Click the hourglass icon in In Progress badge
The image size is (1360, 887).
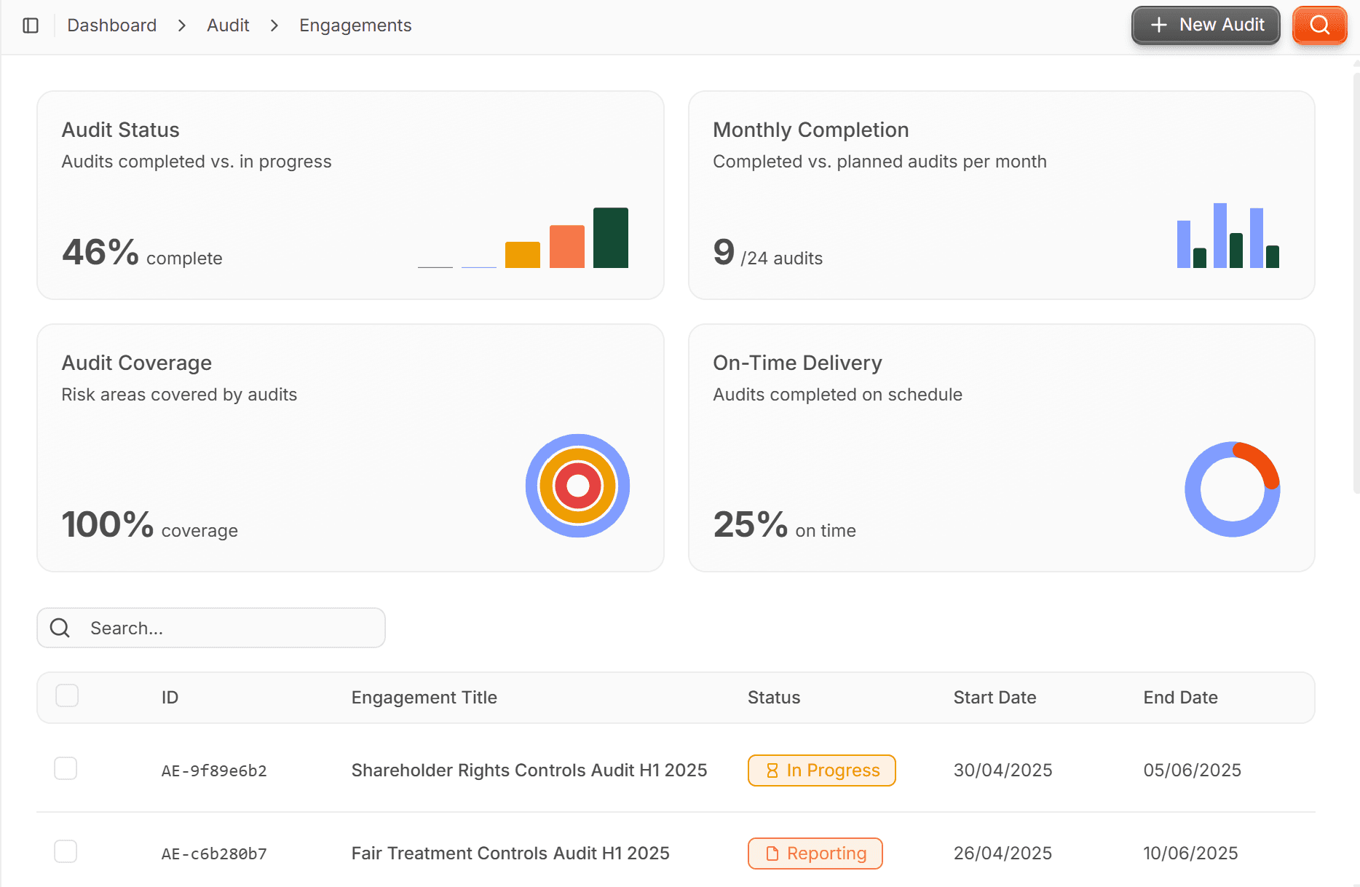click(772, 770)
